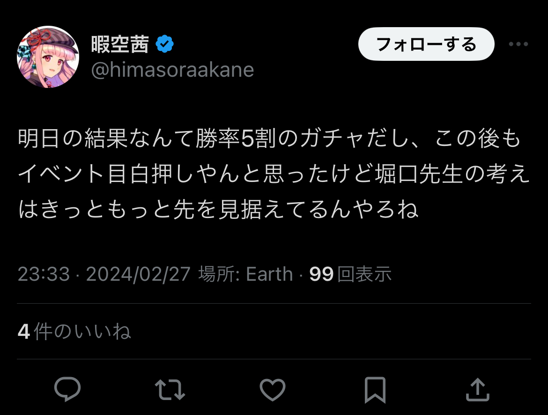Click the tweet line starting 明日の結果
548x415 pixels.
269,140
